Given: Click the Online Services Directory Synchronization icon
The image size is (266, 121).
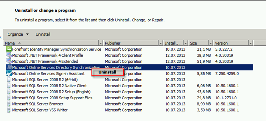Looking at the screenshot, I should [x=9, y=68].
